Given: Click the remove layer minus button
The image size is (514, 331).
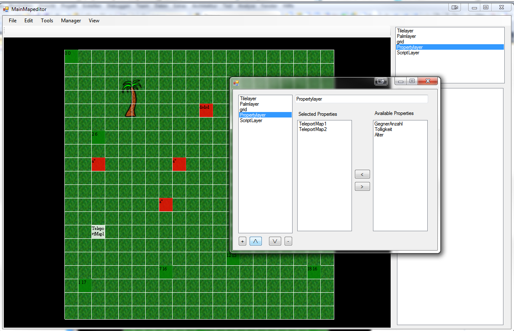Looking at the screenshot, I should pos(288,241).
